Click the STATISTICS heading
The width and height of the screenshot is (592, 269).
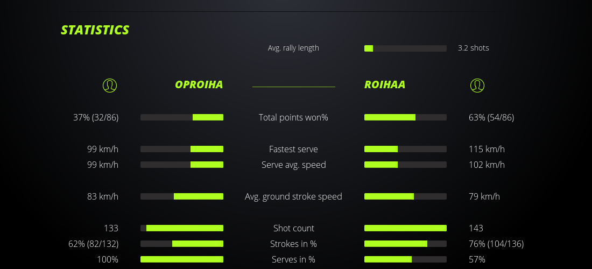(x=95, y=30)
